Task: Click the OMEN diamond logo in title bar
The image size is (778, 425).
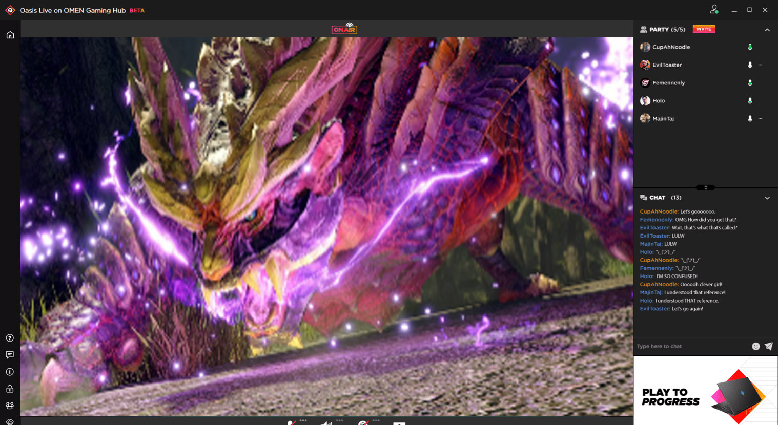Action: [10, 10]
